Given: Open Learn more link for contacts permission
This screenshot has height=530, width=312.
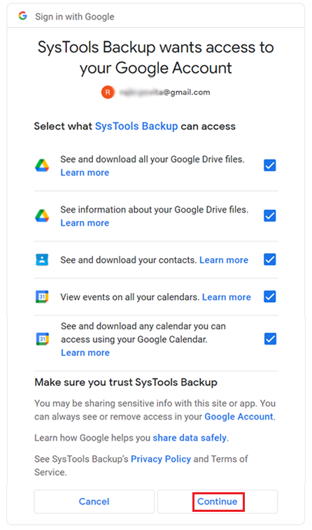Looking at the screenshot, I should 224,260.
